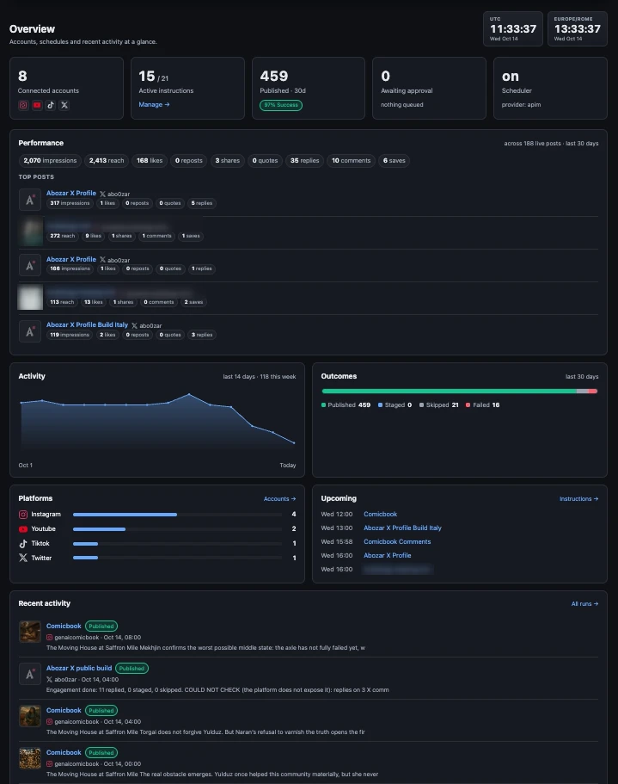Open Abozar X Profile Build Italy top post
Viewport: 618px width, 784px height.
point(87,324)
